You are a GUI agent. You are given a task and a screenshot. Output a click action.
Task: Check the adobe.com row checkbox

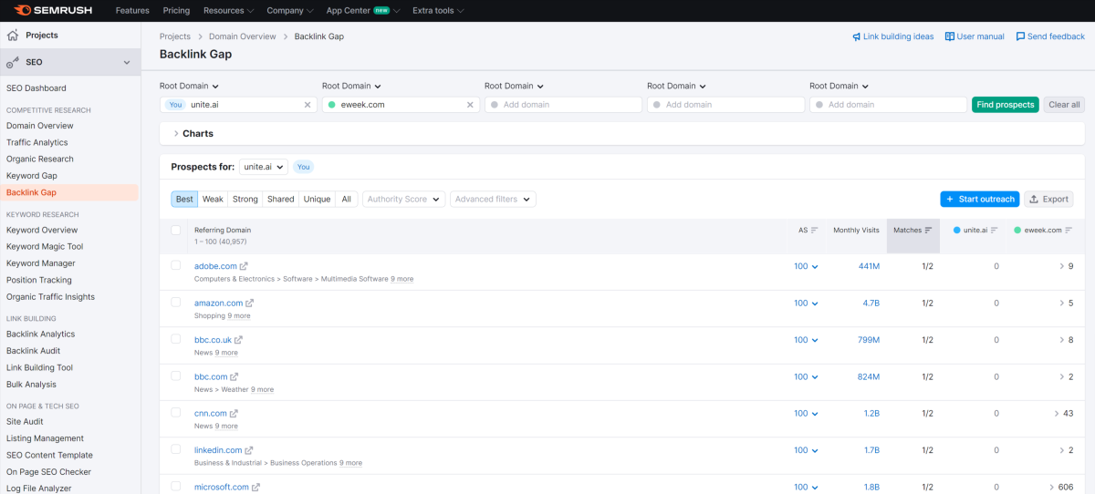pyautogui.click(x=176, y=265)
